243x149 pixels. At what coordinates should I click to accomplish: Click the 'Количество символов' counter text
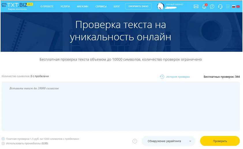[25, 76]
